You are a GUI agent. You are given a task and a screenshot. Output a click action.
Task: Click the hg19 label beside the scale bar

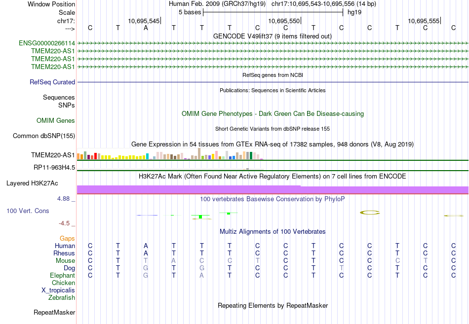(x=354, y=12)
